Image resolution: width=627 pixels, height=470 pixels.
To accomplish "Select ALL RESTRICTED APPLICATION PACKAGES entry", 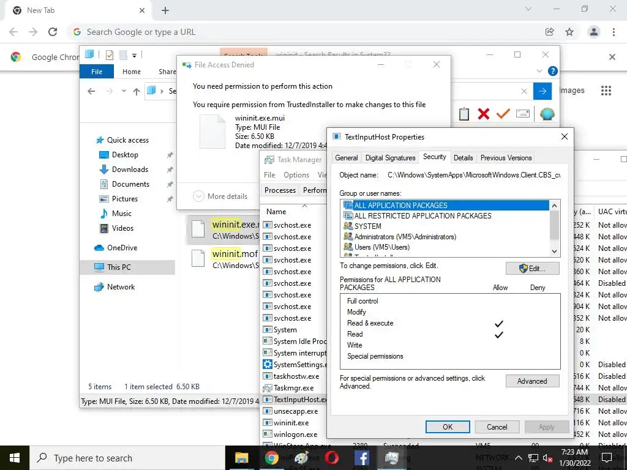I will pyautogui.click(x=446, y=216).
